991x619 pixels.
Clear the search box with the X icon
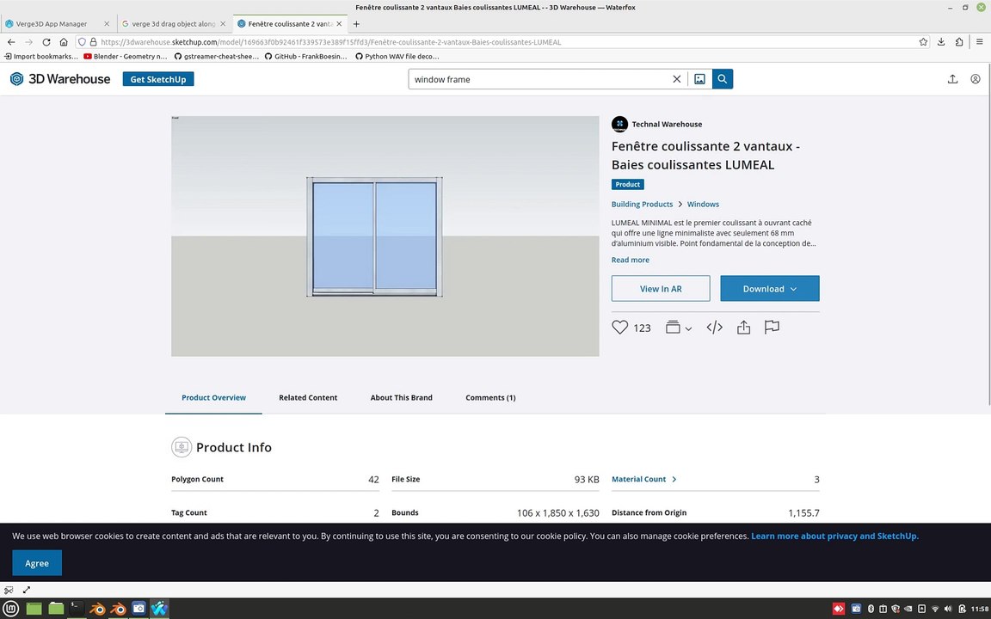[676, 79]
